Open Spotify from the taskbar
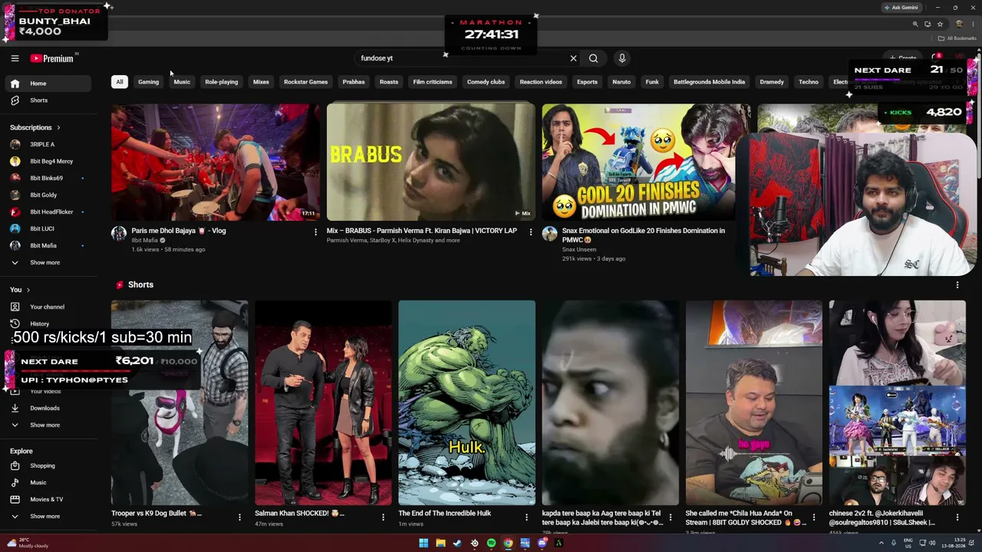The image size is (982, 552). (491, 544)
